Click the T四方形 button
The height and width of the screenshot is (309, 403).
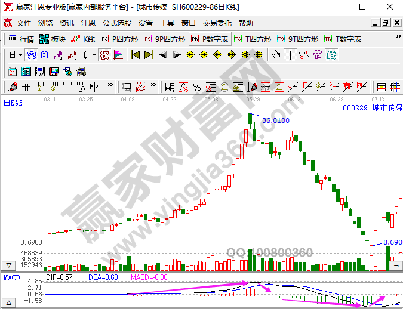pos(253,39)
